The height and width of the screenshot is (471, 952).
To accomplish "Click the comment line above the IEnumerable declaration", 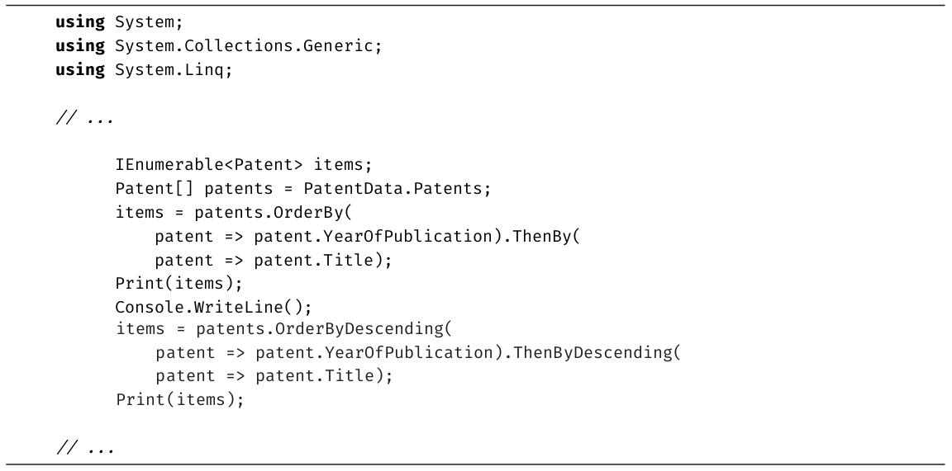I will pyautogui.click(x=84, y=118).
